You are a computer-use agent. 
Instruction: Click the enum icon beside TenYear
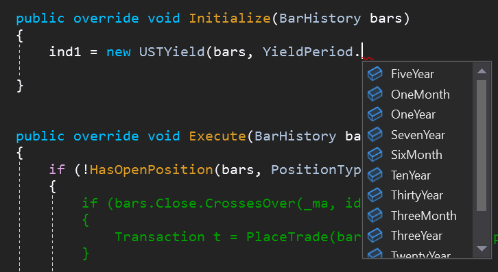tap(375, 175)
